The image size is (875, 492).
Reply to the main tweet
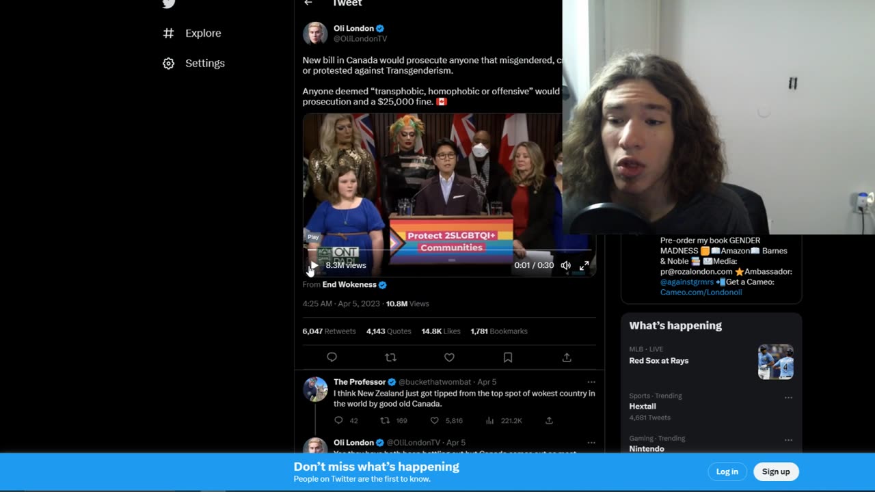[332, 357]
